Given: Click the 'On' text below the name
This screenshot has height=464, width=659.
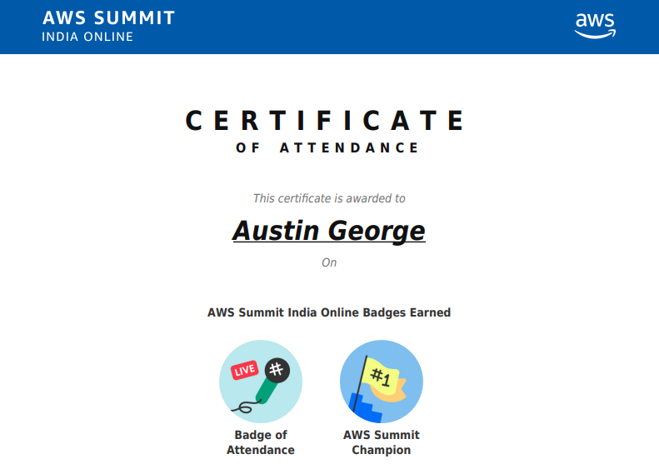Looking at the screenshot, I should (329, 262).
